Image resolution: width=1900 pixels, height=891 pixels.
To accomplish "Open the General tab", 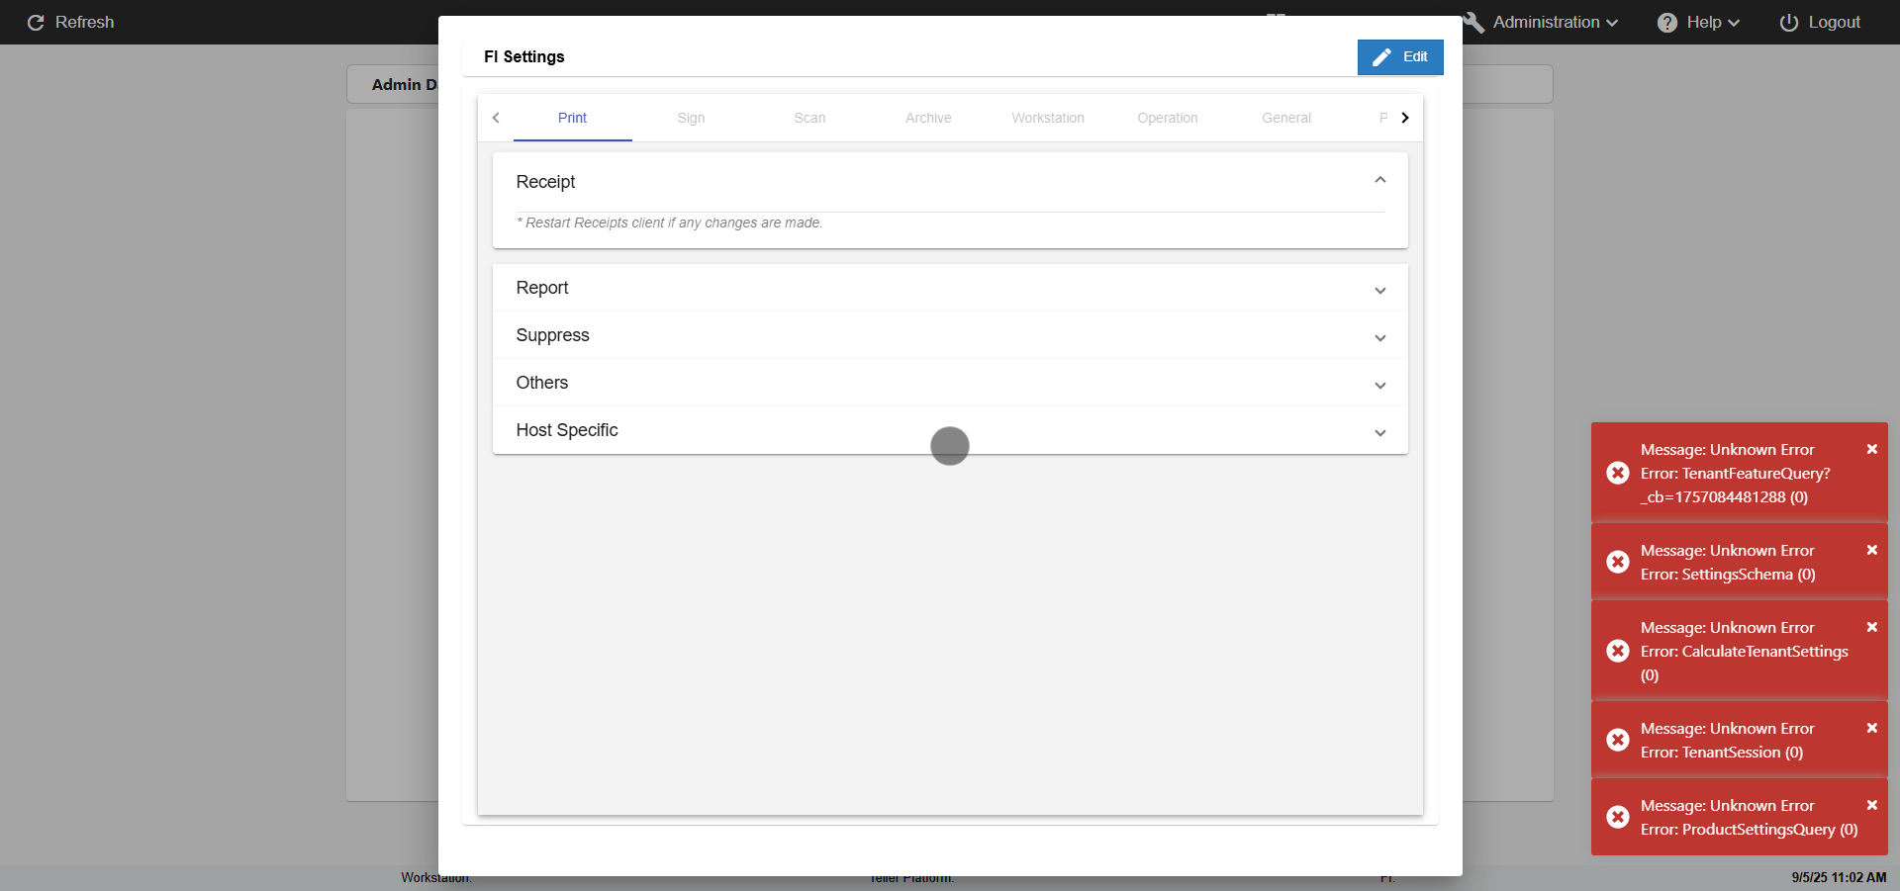I will pos(1286,118).
